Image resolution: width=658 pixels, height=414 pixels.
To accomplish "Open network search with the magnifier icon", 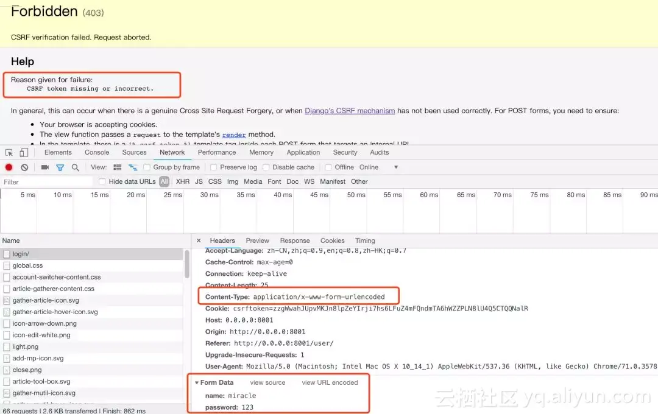I will pos(75,167).
